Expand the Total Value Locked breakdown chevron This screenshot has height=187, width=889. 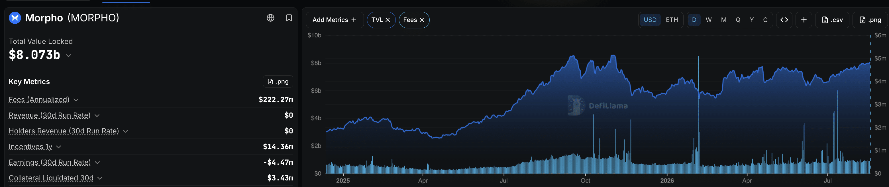point(68,56)
